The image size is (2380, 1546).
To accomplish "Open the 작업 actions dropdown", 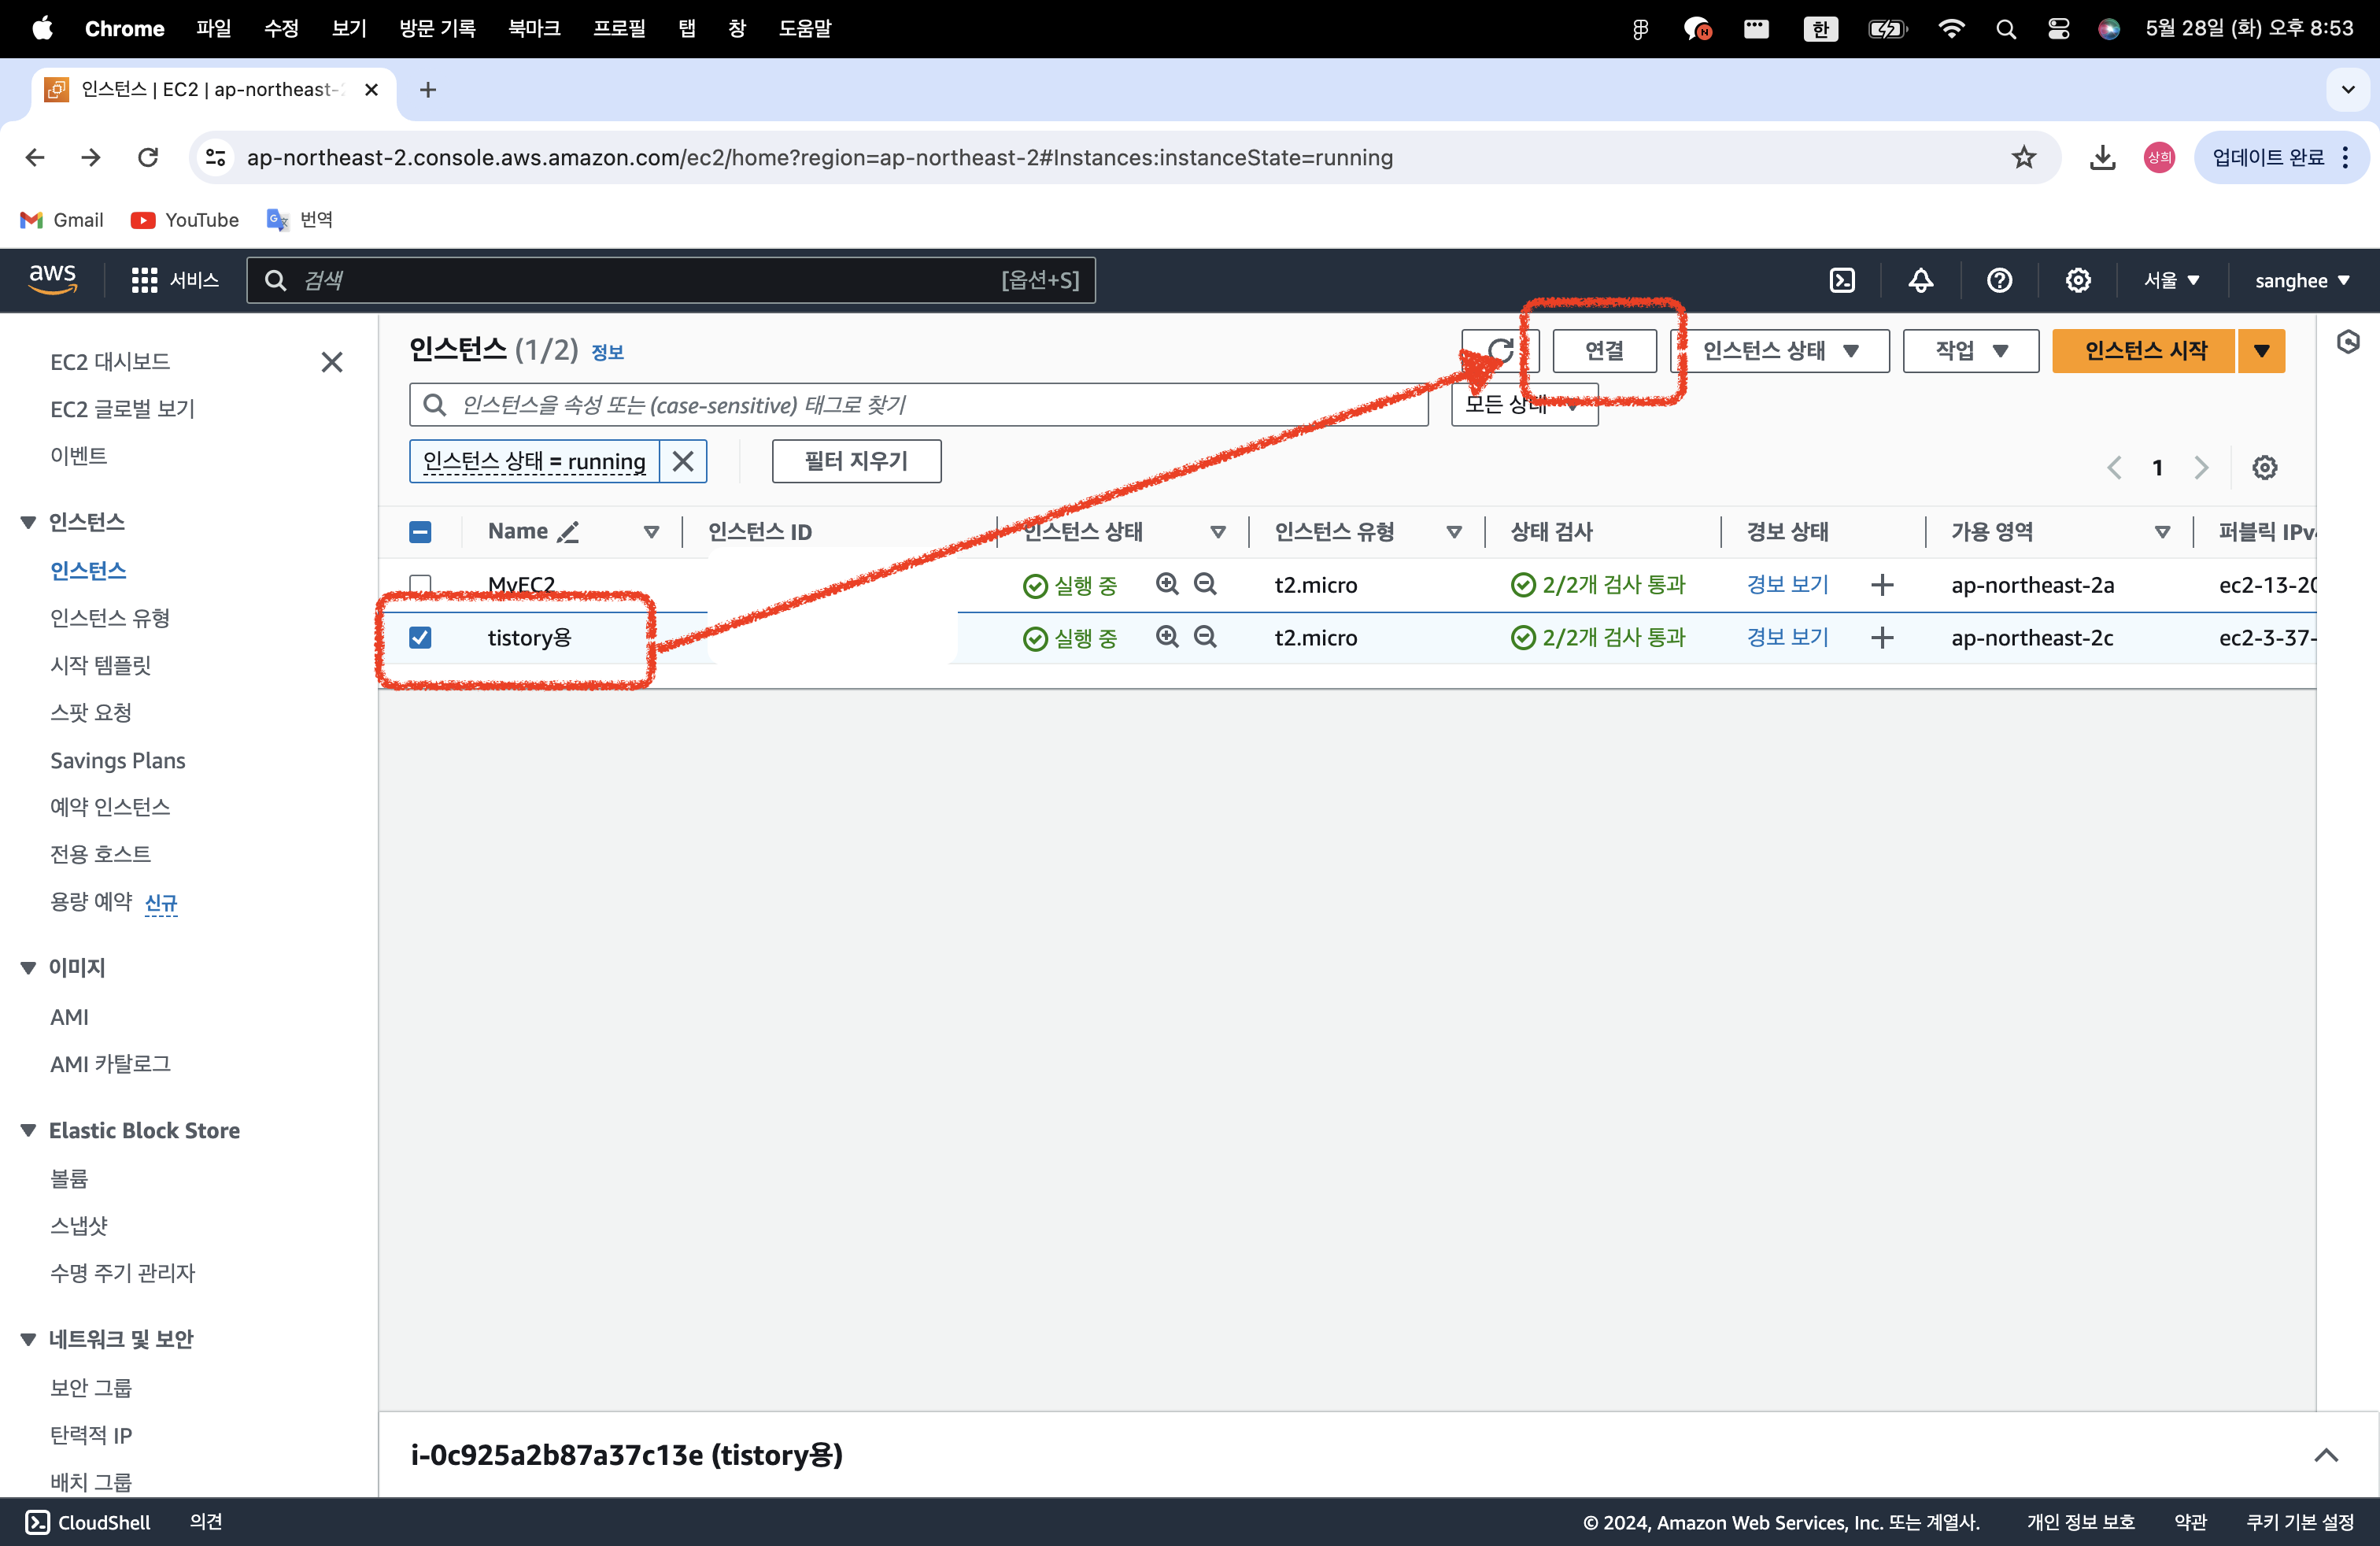I will [1969, 351].
